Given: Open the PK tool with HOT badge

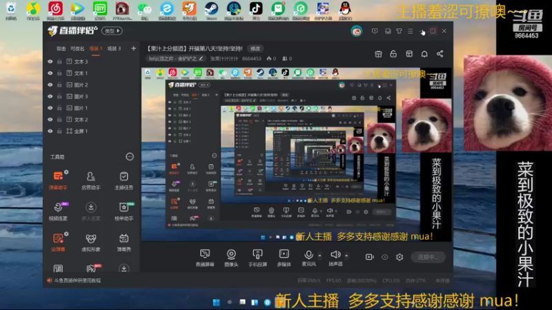Looking at the screenshot, I should pyautogui.click(x=92, y=269).
